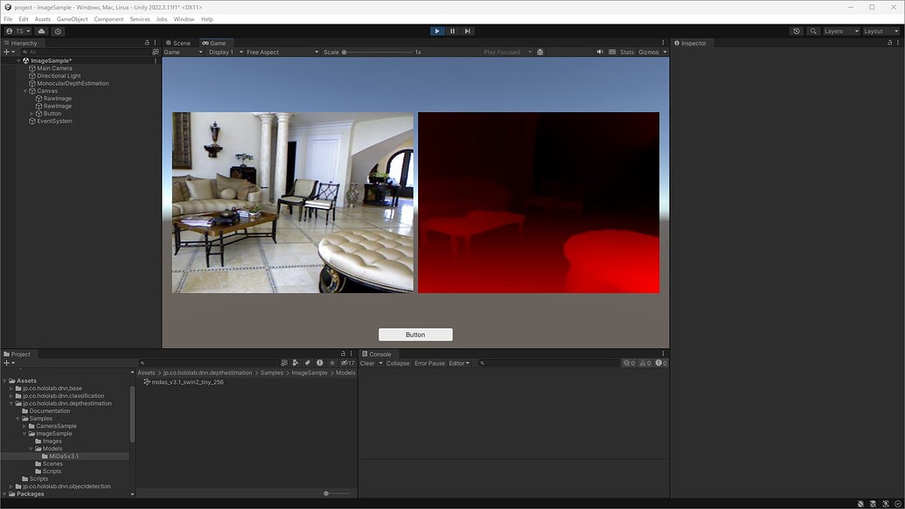Expand the Button object in the Hierarchy
This screenshot has width=905, height=509.
(30, 113)
